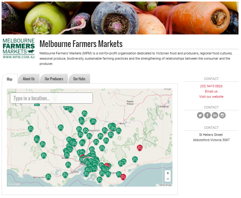Select the Our Producers tab
Screen dimensions: 241x198
54,79
